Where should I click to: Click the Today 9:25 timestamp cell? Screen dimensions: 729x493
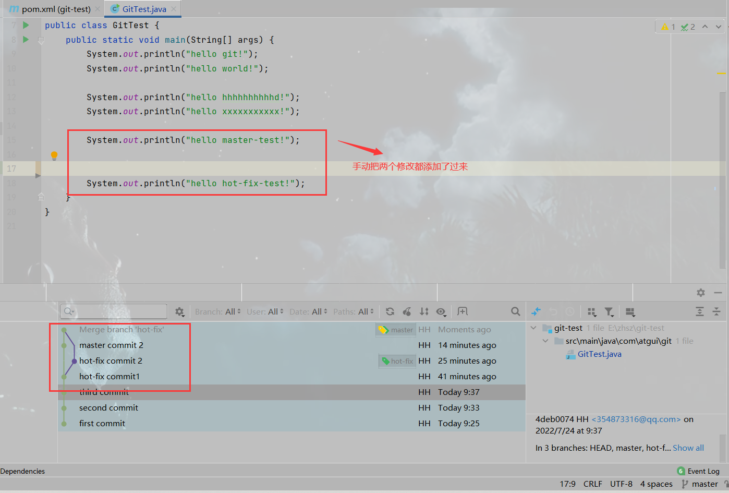pos(459,424)
